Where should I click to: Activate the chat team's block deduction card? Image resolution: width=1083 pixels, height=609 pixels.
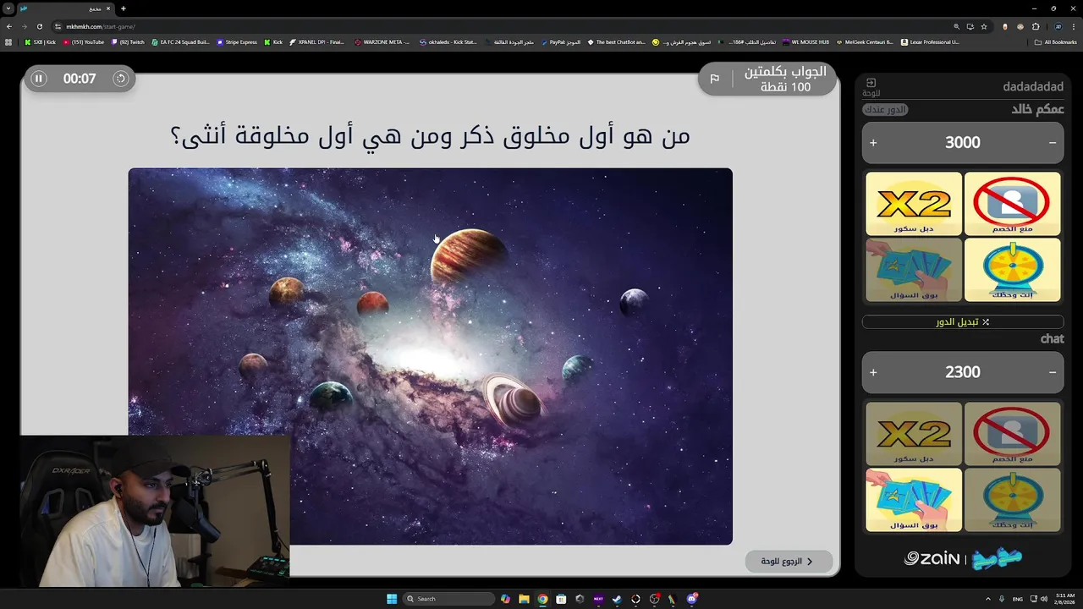point(1012,434)
